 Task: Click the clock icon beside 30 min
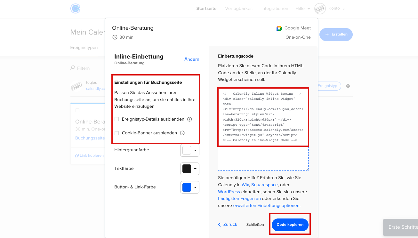pyautogui.click(x=115, y=37)
